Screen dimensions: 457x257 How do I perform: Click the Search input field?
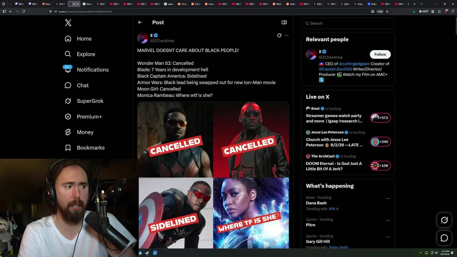(348, 23)
